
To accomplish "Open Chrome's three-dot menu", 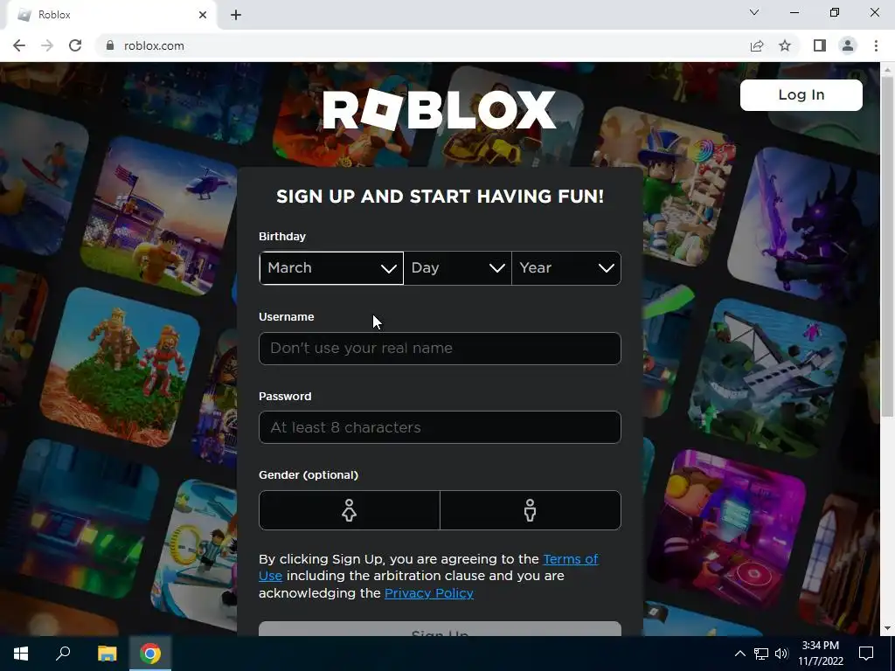I will [x=876, y=45].
